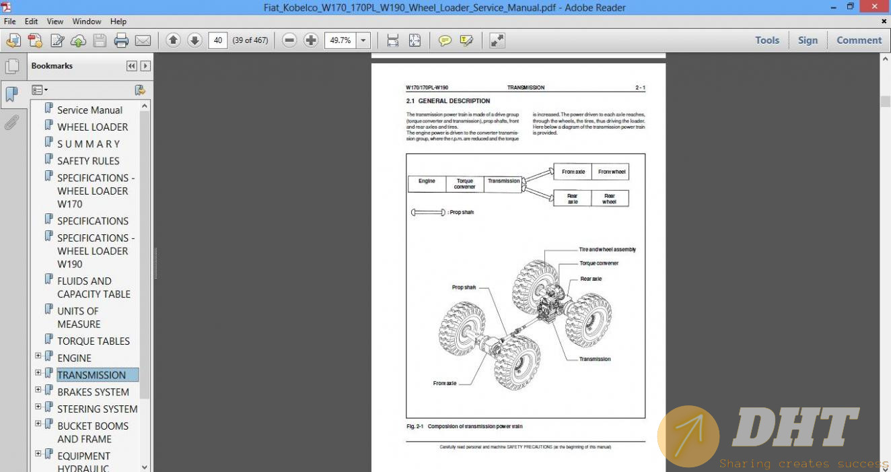Select the TORQUE TABLES bookmark
Viewport: 891px width, 472px height.
pyautogui.click(x=94, y=341)
